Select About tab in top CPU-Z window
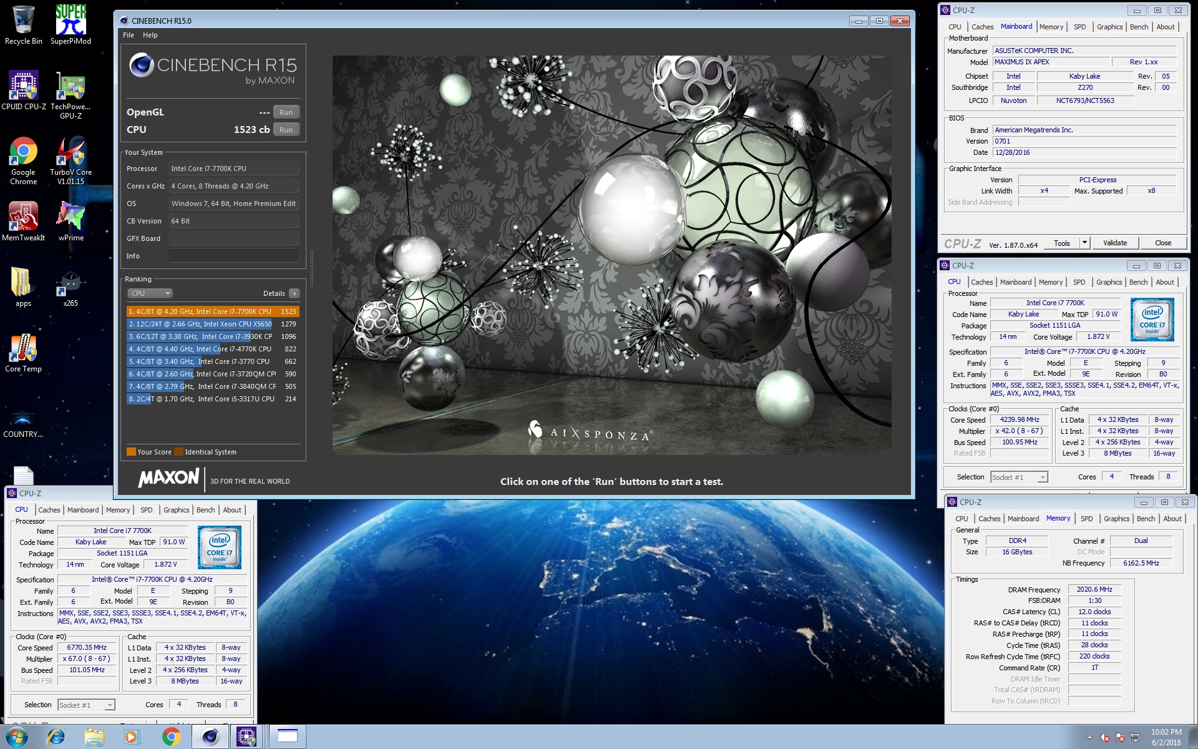 [1166, 27]
